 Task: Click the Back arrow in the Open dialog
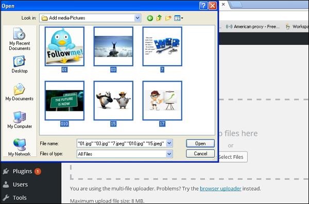coord(150,18)
